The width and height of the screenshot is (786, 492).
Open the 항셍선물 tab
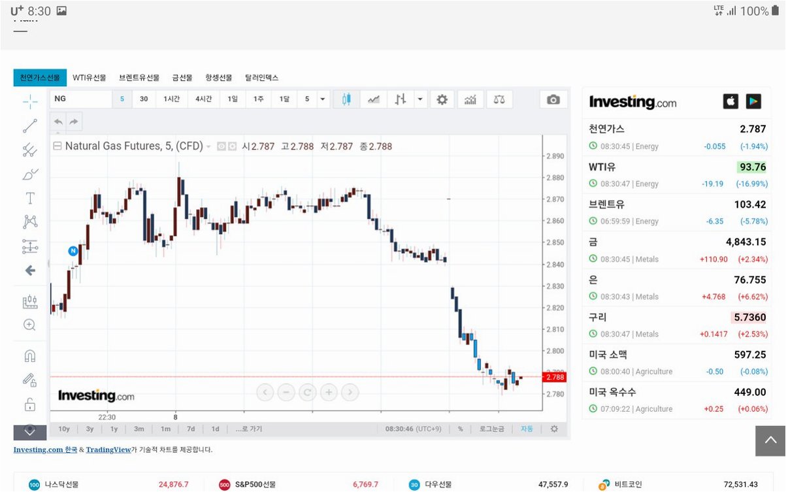click(219, 78)
